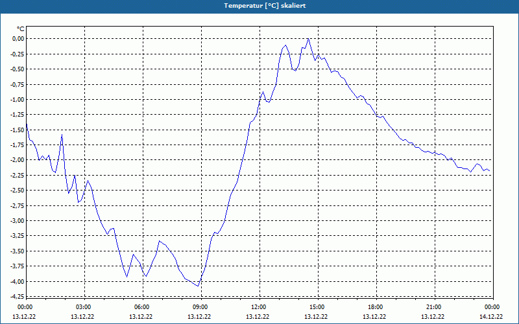Click the '03:00' time axis label
Image resolution: width=519 pixels, height=324 pixels.
coord(82,307)
